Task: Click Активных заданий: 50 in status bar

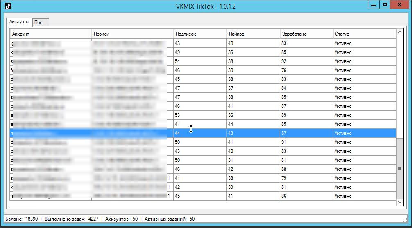Action: [170, 219]
